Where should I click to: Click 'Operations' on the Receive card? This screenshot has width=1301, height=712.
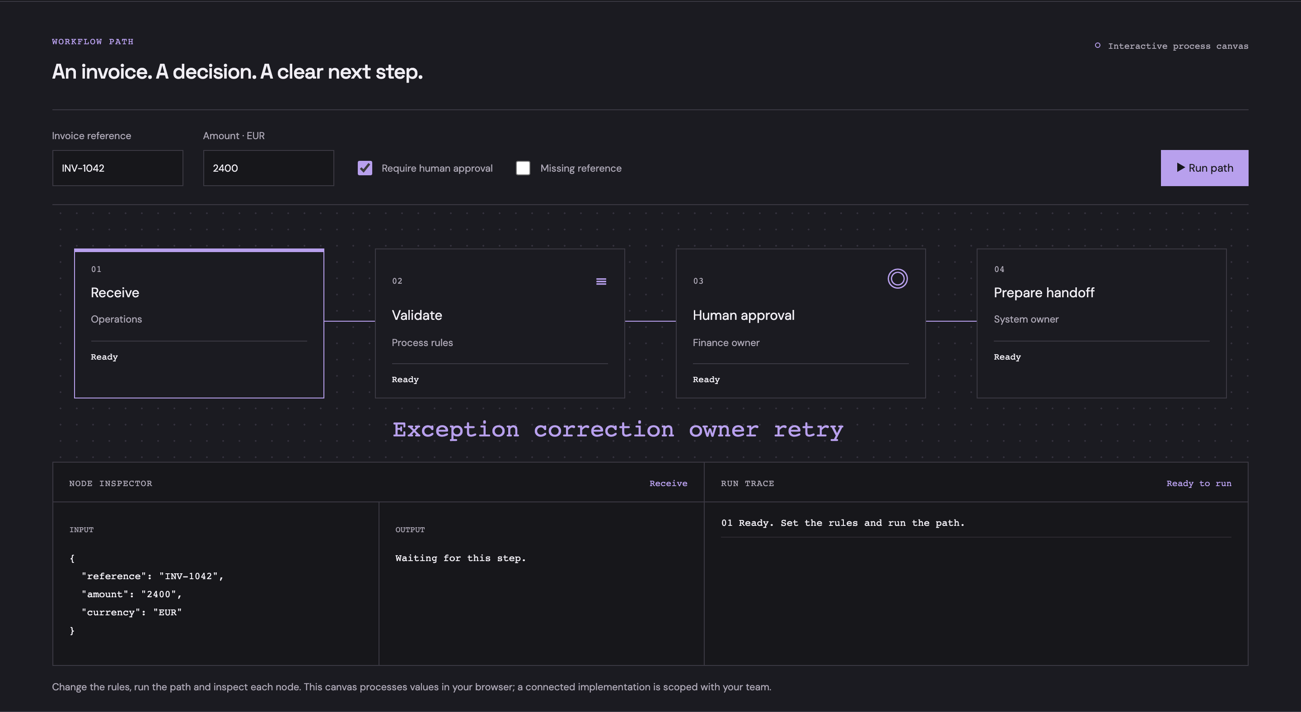tap(116, 320)
